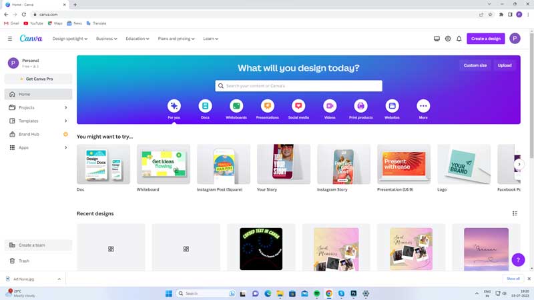The width and height of the screenshot is (534, 300).
Task: Expand the Education dropdown
Action: click(x=138, y=39)
